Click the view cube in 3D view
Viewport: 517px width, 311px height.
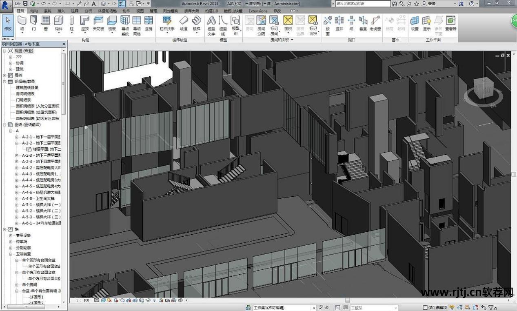click(484, 89)
